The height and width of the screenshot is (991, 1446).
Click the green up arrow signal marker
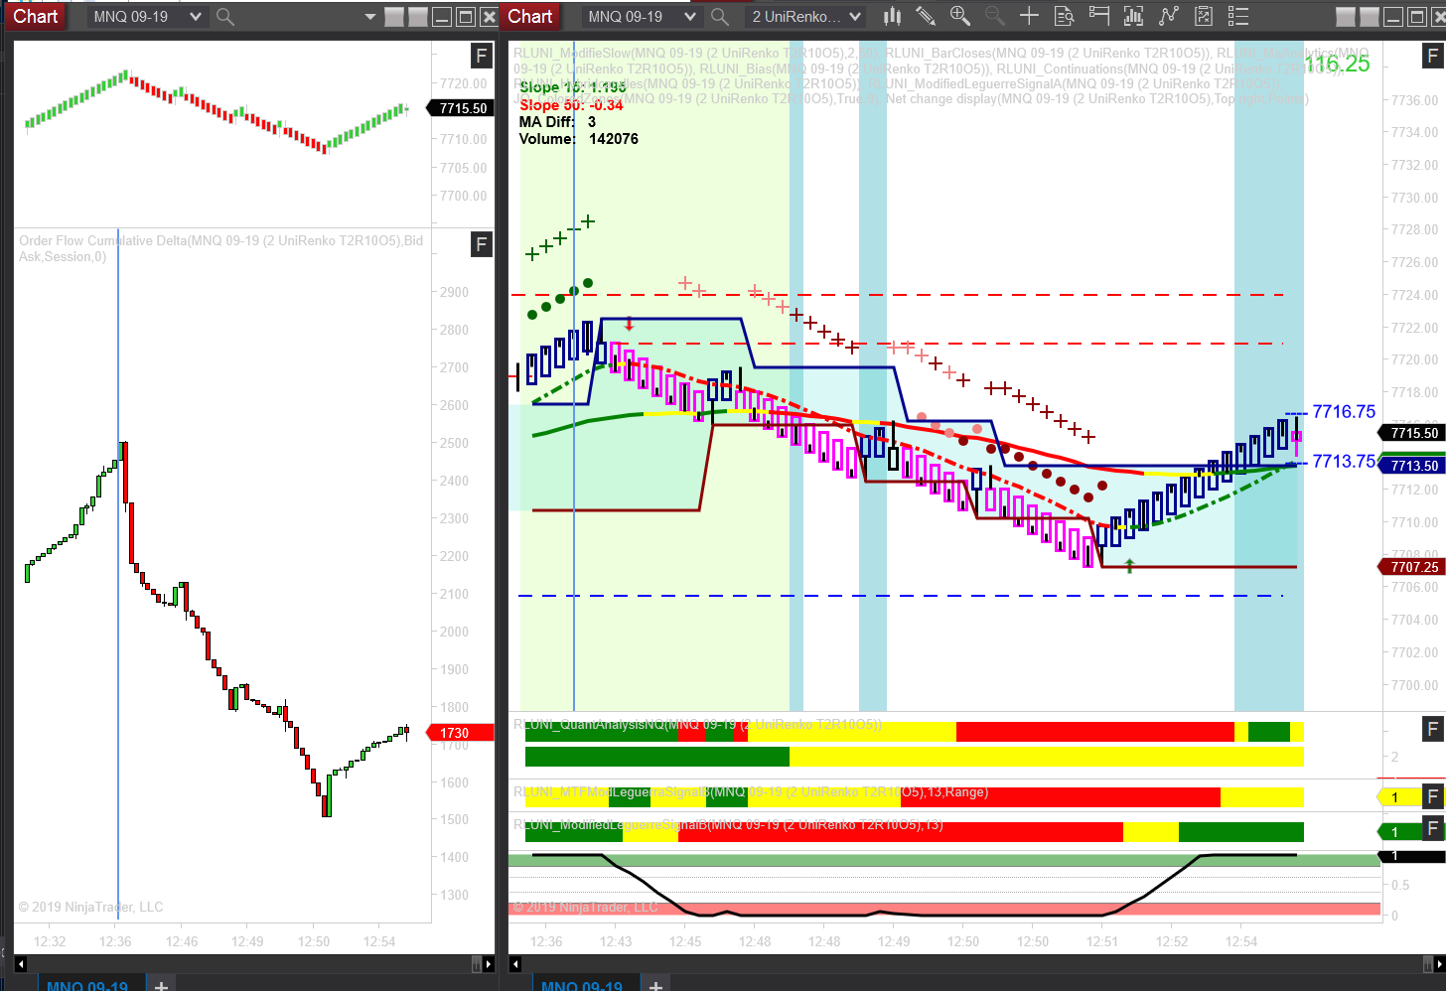(x=1129, y=566)
